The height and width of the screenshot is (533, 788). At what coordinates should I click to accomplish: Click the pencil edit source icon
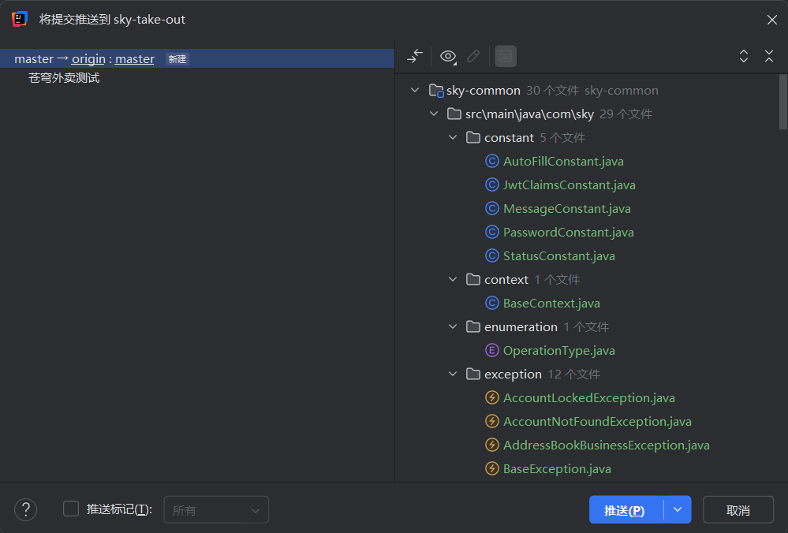pos(473,56)
